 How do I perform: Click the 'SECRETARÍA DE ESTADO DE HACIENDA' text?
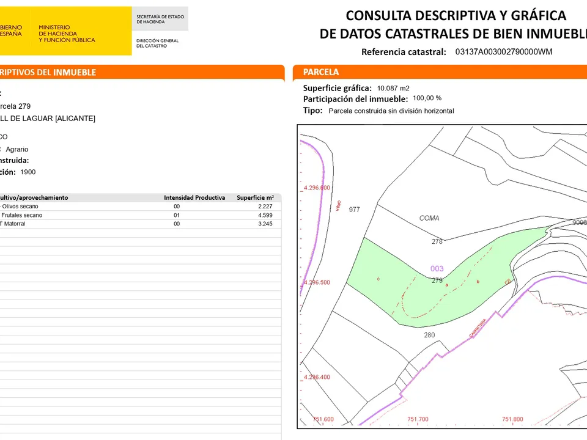click(160, 19)
